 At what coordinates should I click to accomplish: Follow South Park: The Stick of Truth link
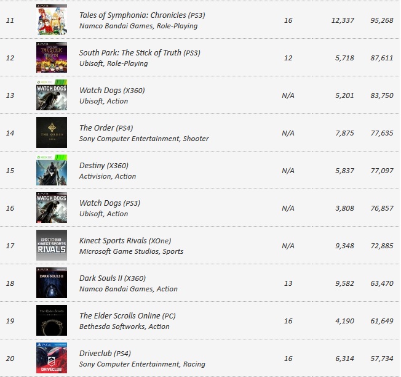pos(140,53)
